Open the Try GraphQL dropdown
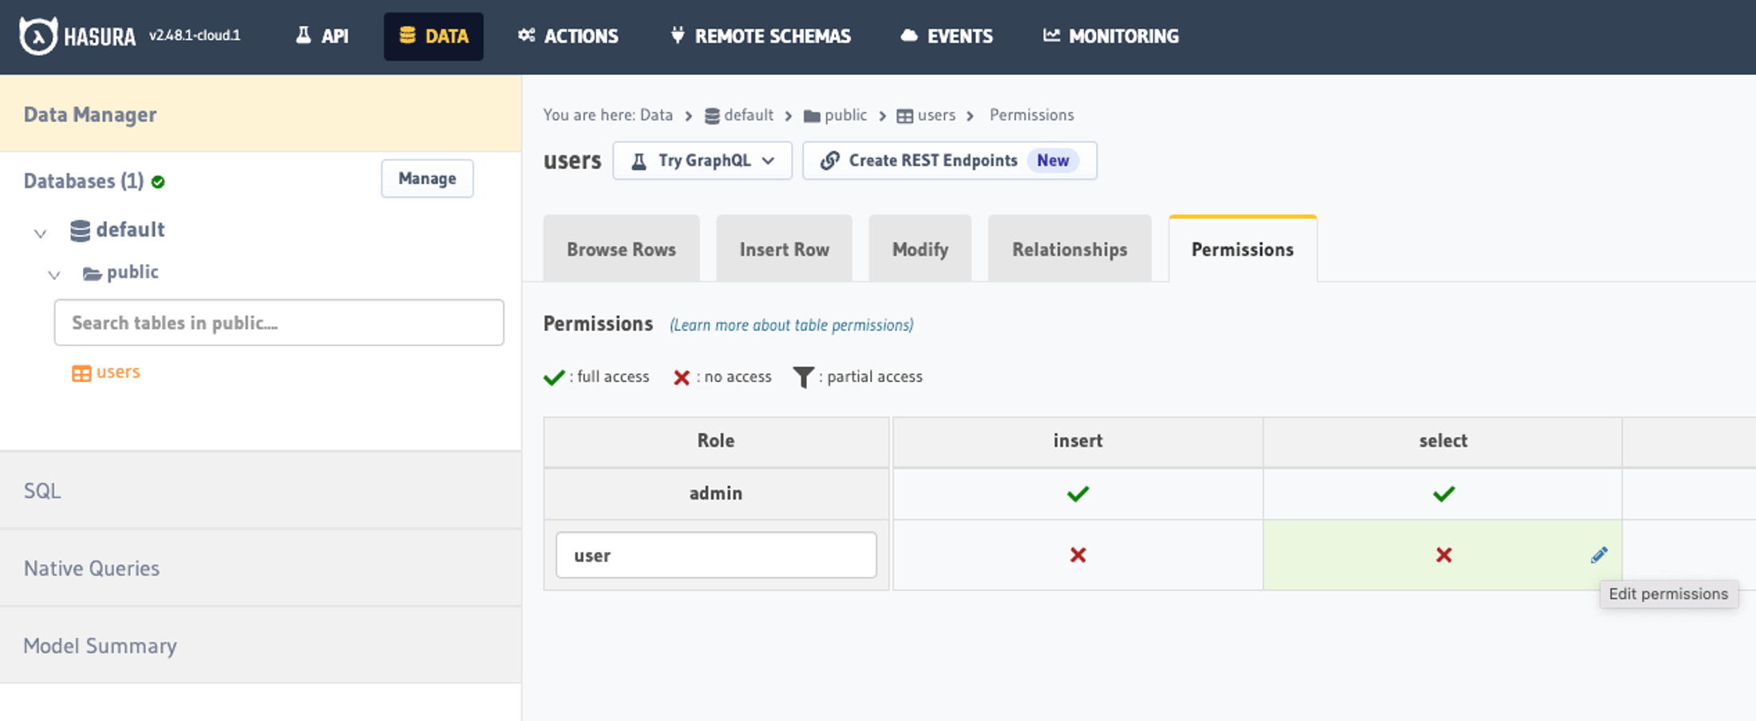 click(x=702, y=160)
